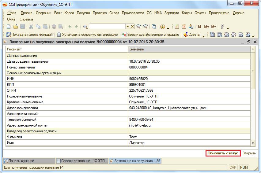
Task: Click the M+ memory add button
Action: point(206,27)
